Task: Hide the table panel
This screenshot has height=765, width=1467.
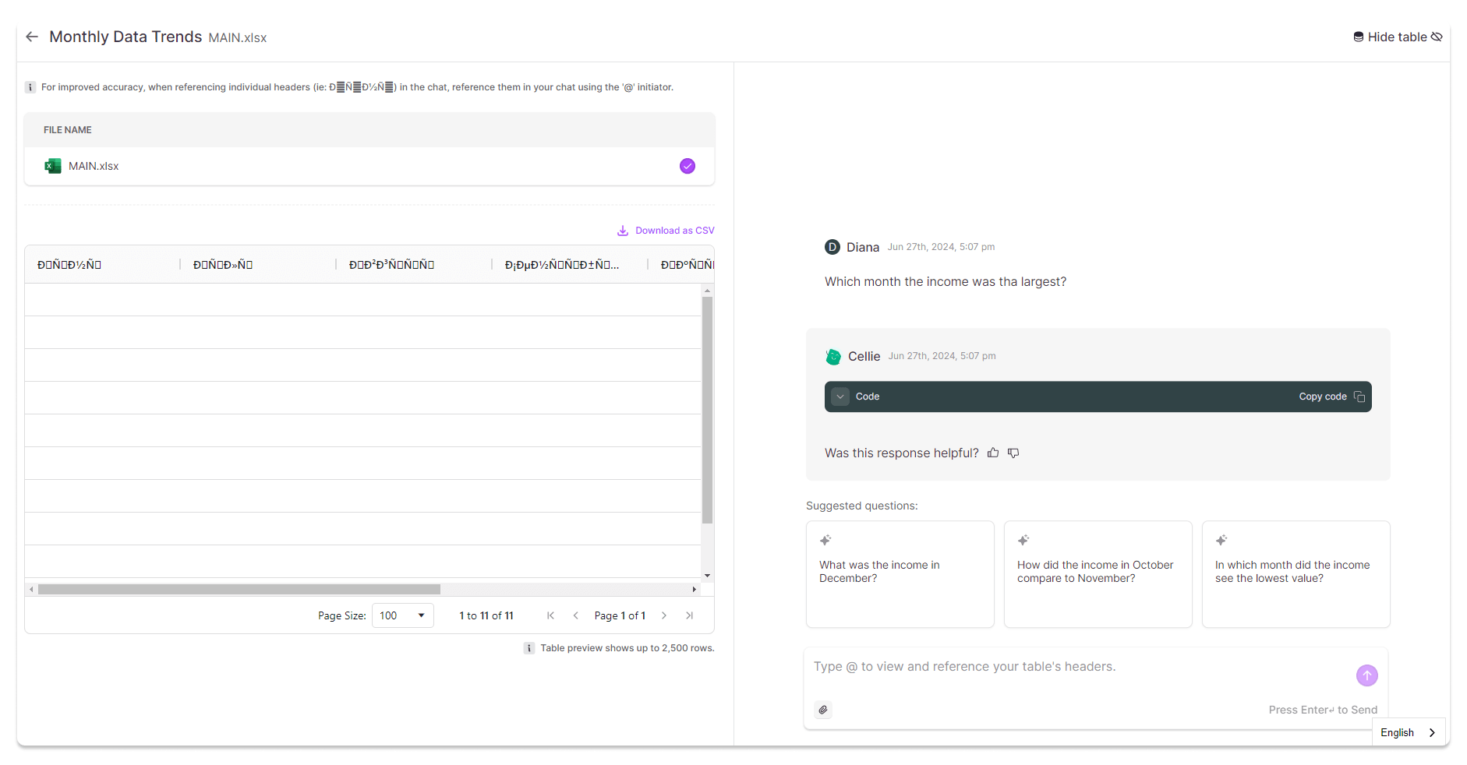Action: tap(1398, 37)
